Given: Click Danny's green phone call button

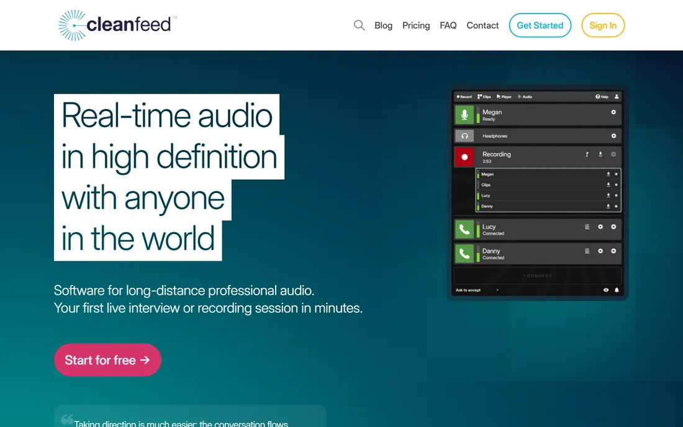Looking at the screenshot, I should click(x=464, y=253).
